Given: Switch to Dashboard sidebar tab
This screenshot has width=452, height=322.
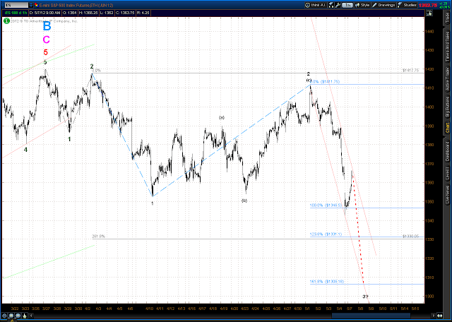Looking at the screenshot, I should [448, 153].
